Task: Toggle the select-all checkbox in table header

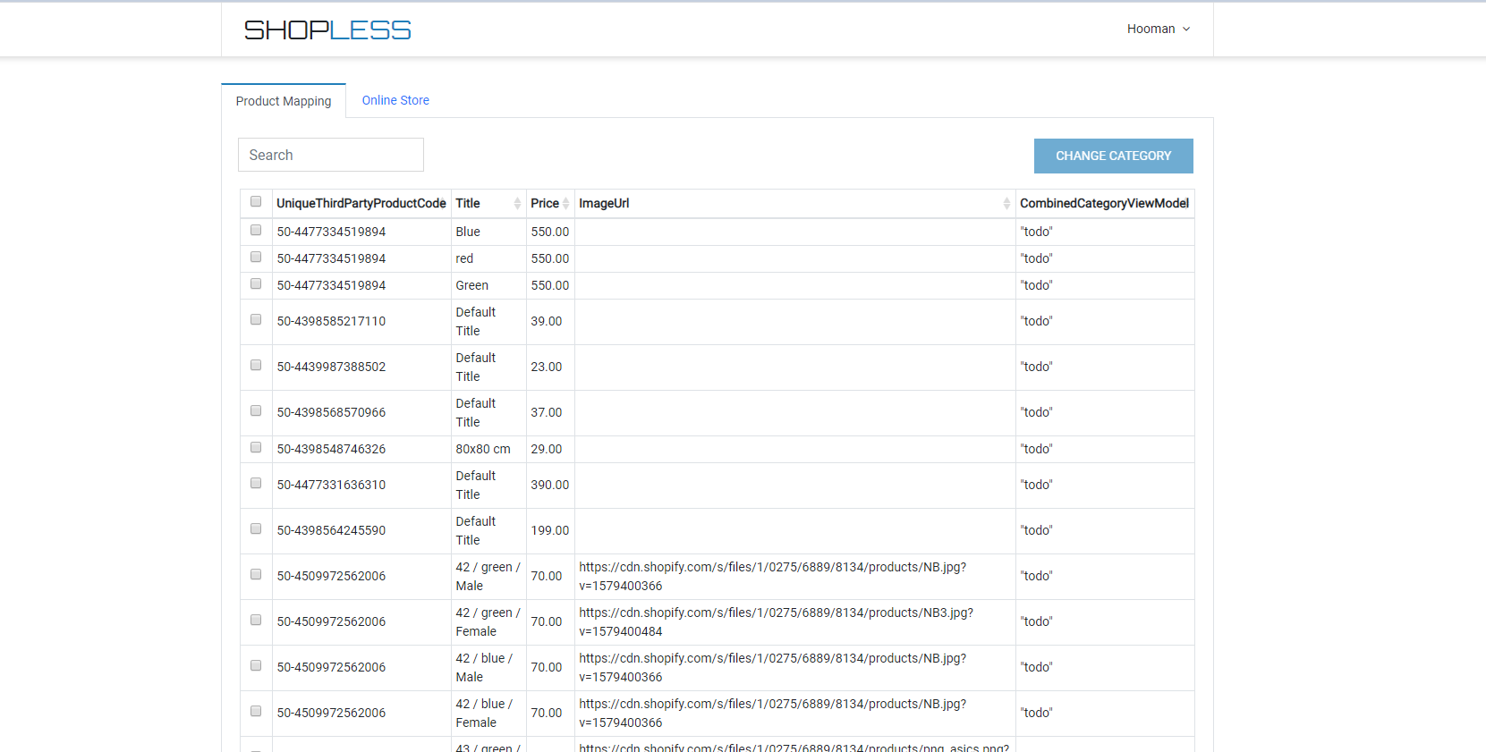Action: coord(256,201)
